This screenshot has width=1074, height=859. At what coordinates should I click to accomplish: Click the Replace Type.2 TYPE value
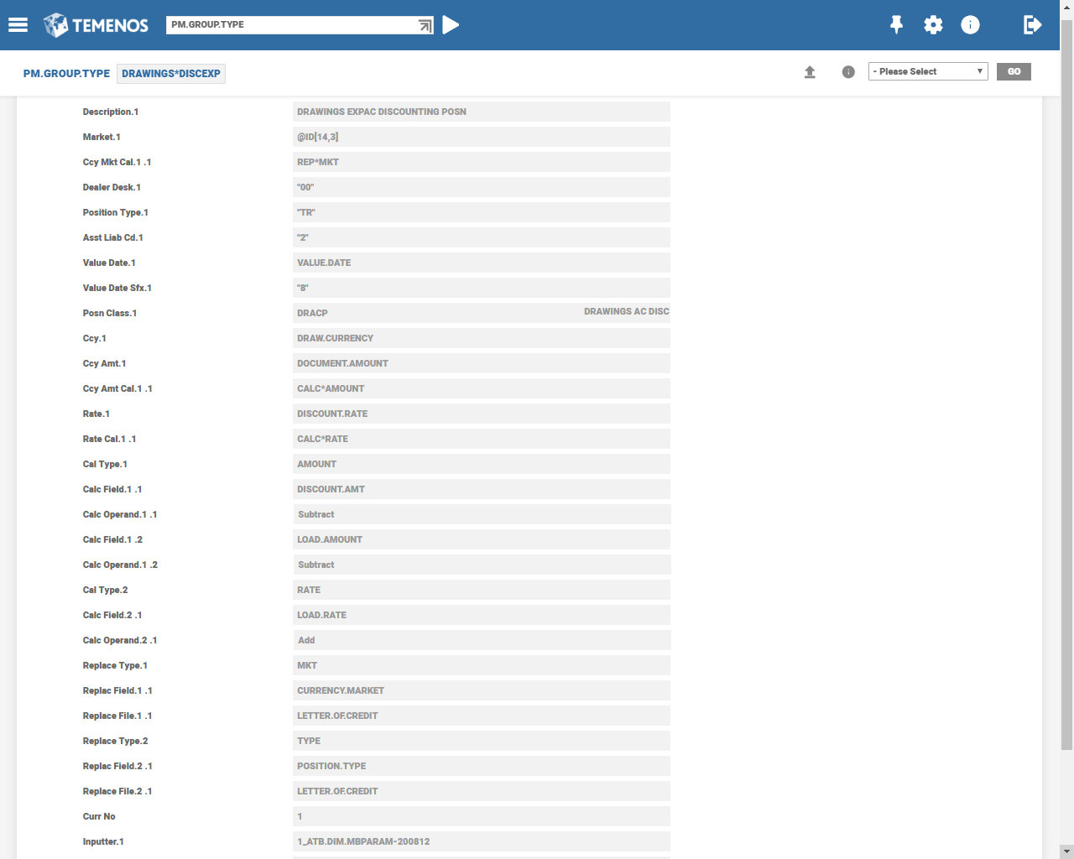pyautogui.click(x=482, y=741)
